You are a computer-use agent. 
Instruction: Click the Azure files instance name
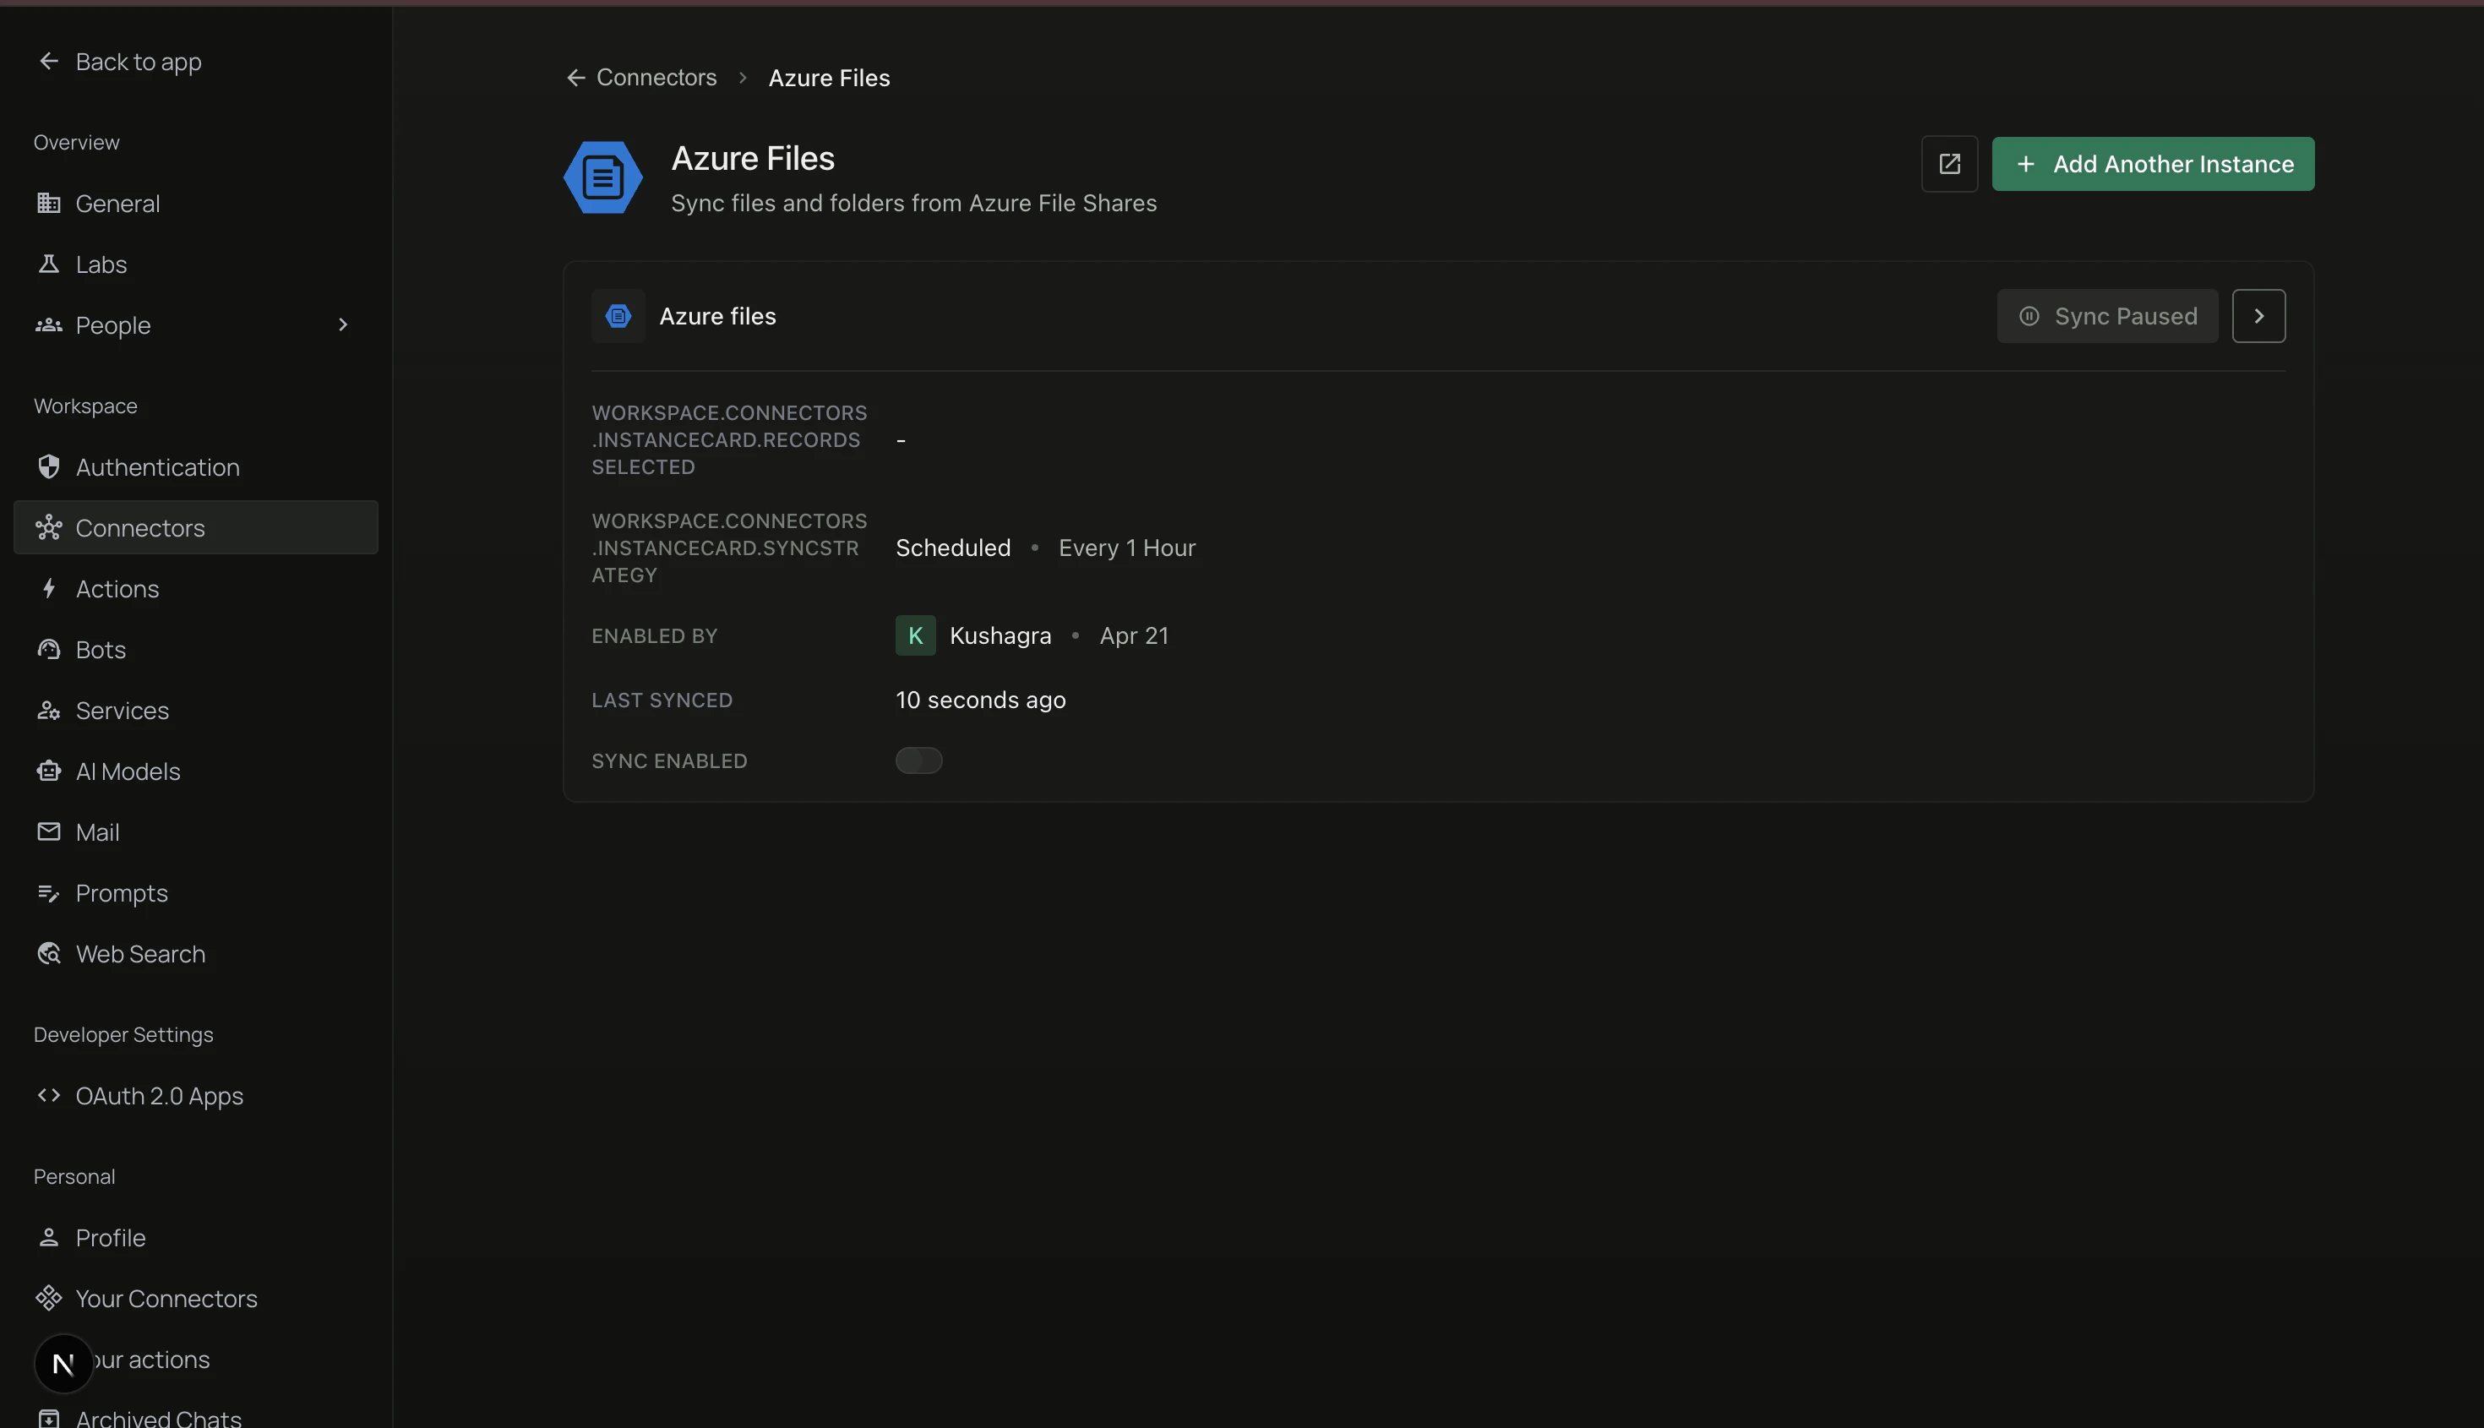716,316
